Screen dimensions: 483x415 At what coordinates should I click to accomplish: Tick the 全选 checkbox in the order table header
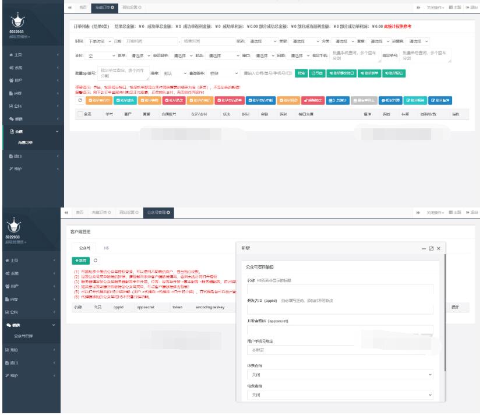80,115
